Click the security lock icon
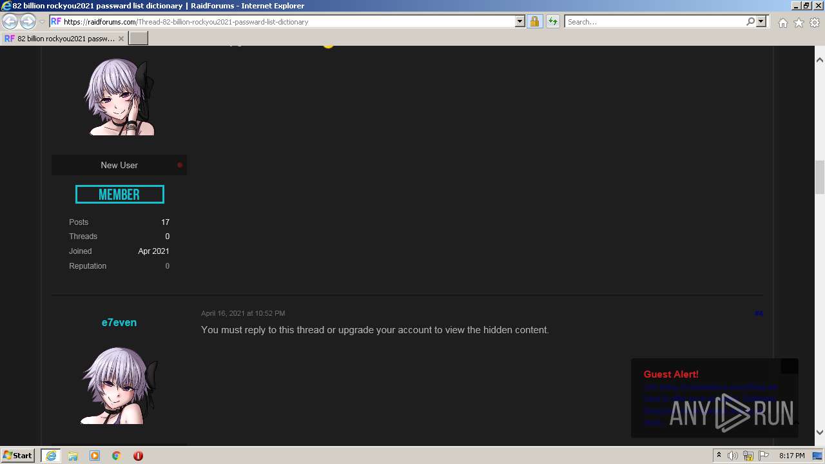825x464 pixels. 534,21
